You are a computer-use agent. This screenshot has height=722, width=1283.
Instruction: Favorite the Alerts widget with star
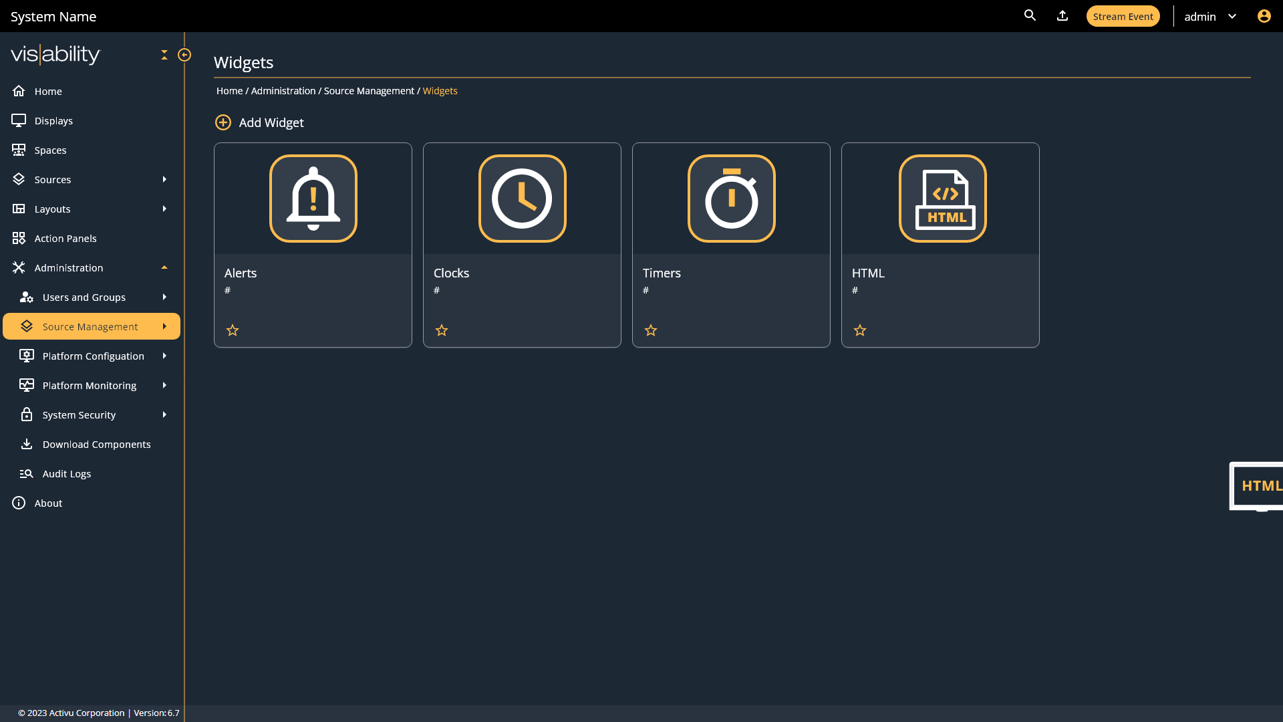pyautogui.click(x=233, y=330)
